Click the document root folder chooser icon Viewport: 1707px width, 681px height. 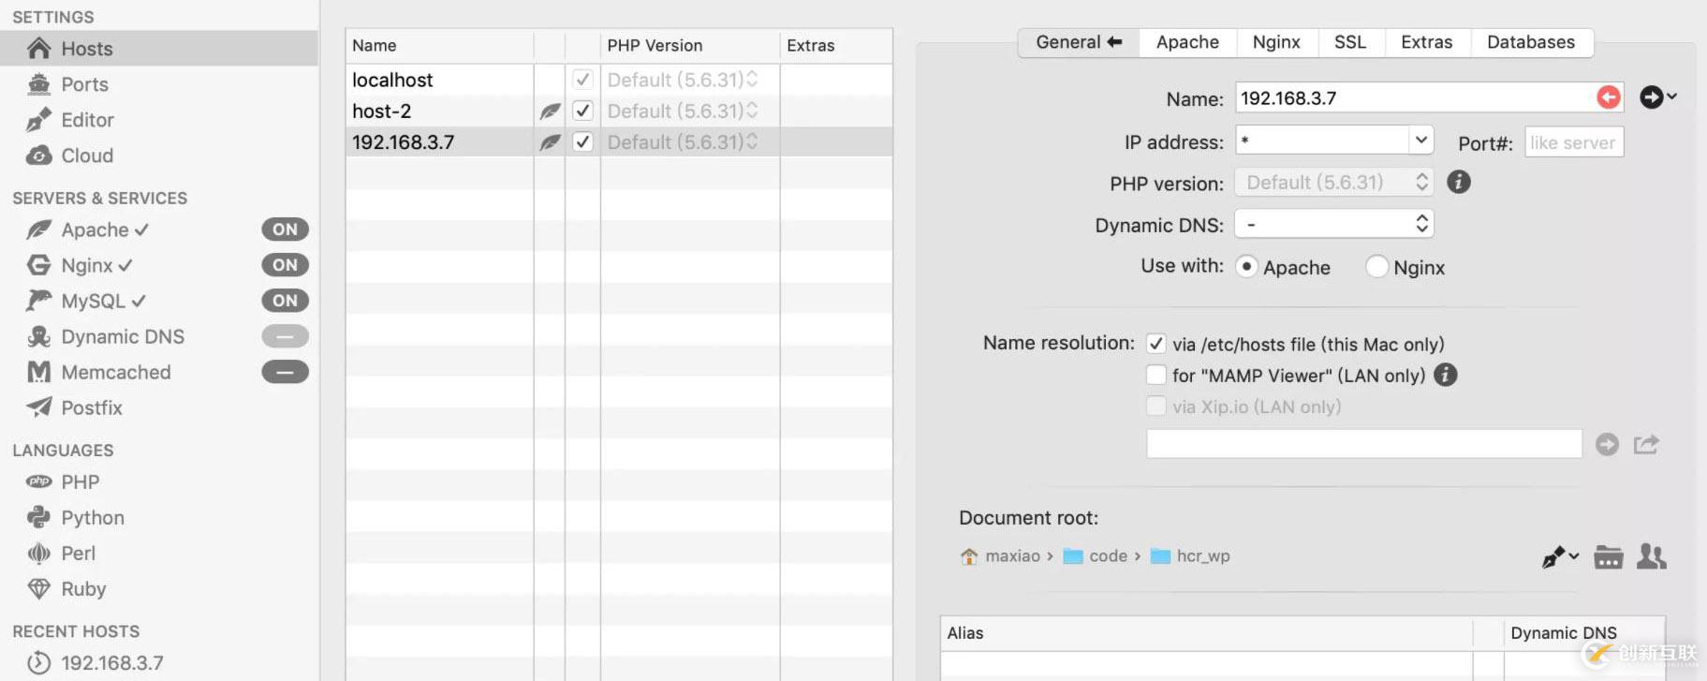[1608, 556]
